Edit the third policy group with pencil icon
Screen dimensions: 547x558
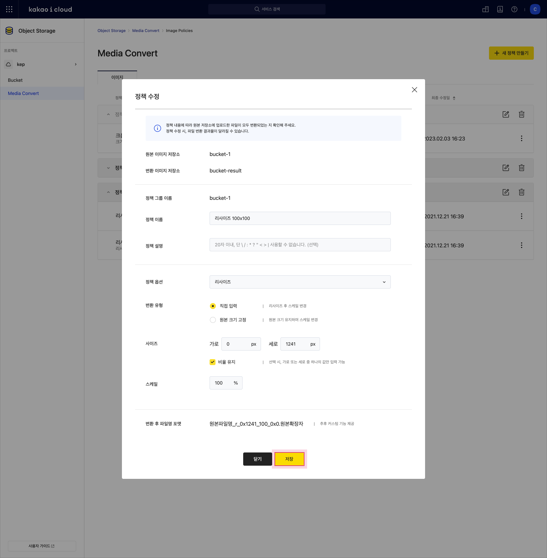tap(506, 192)
